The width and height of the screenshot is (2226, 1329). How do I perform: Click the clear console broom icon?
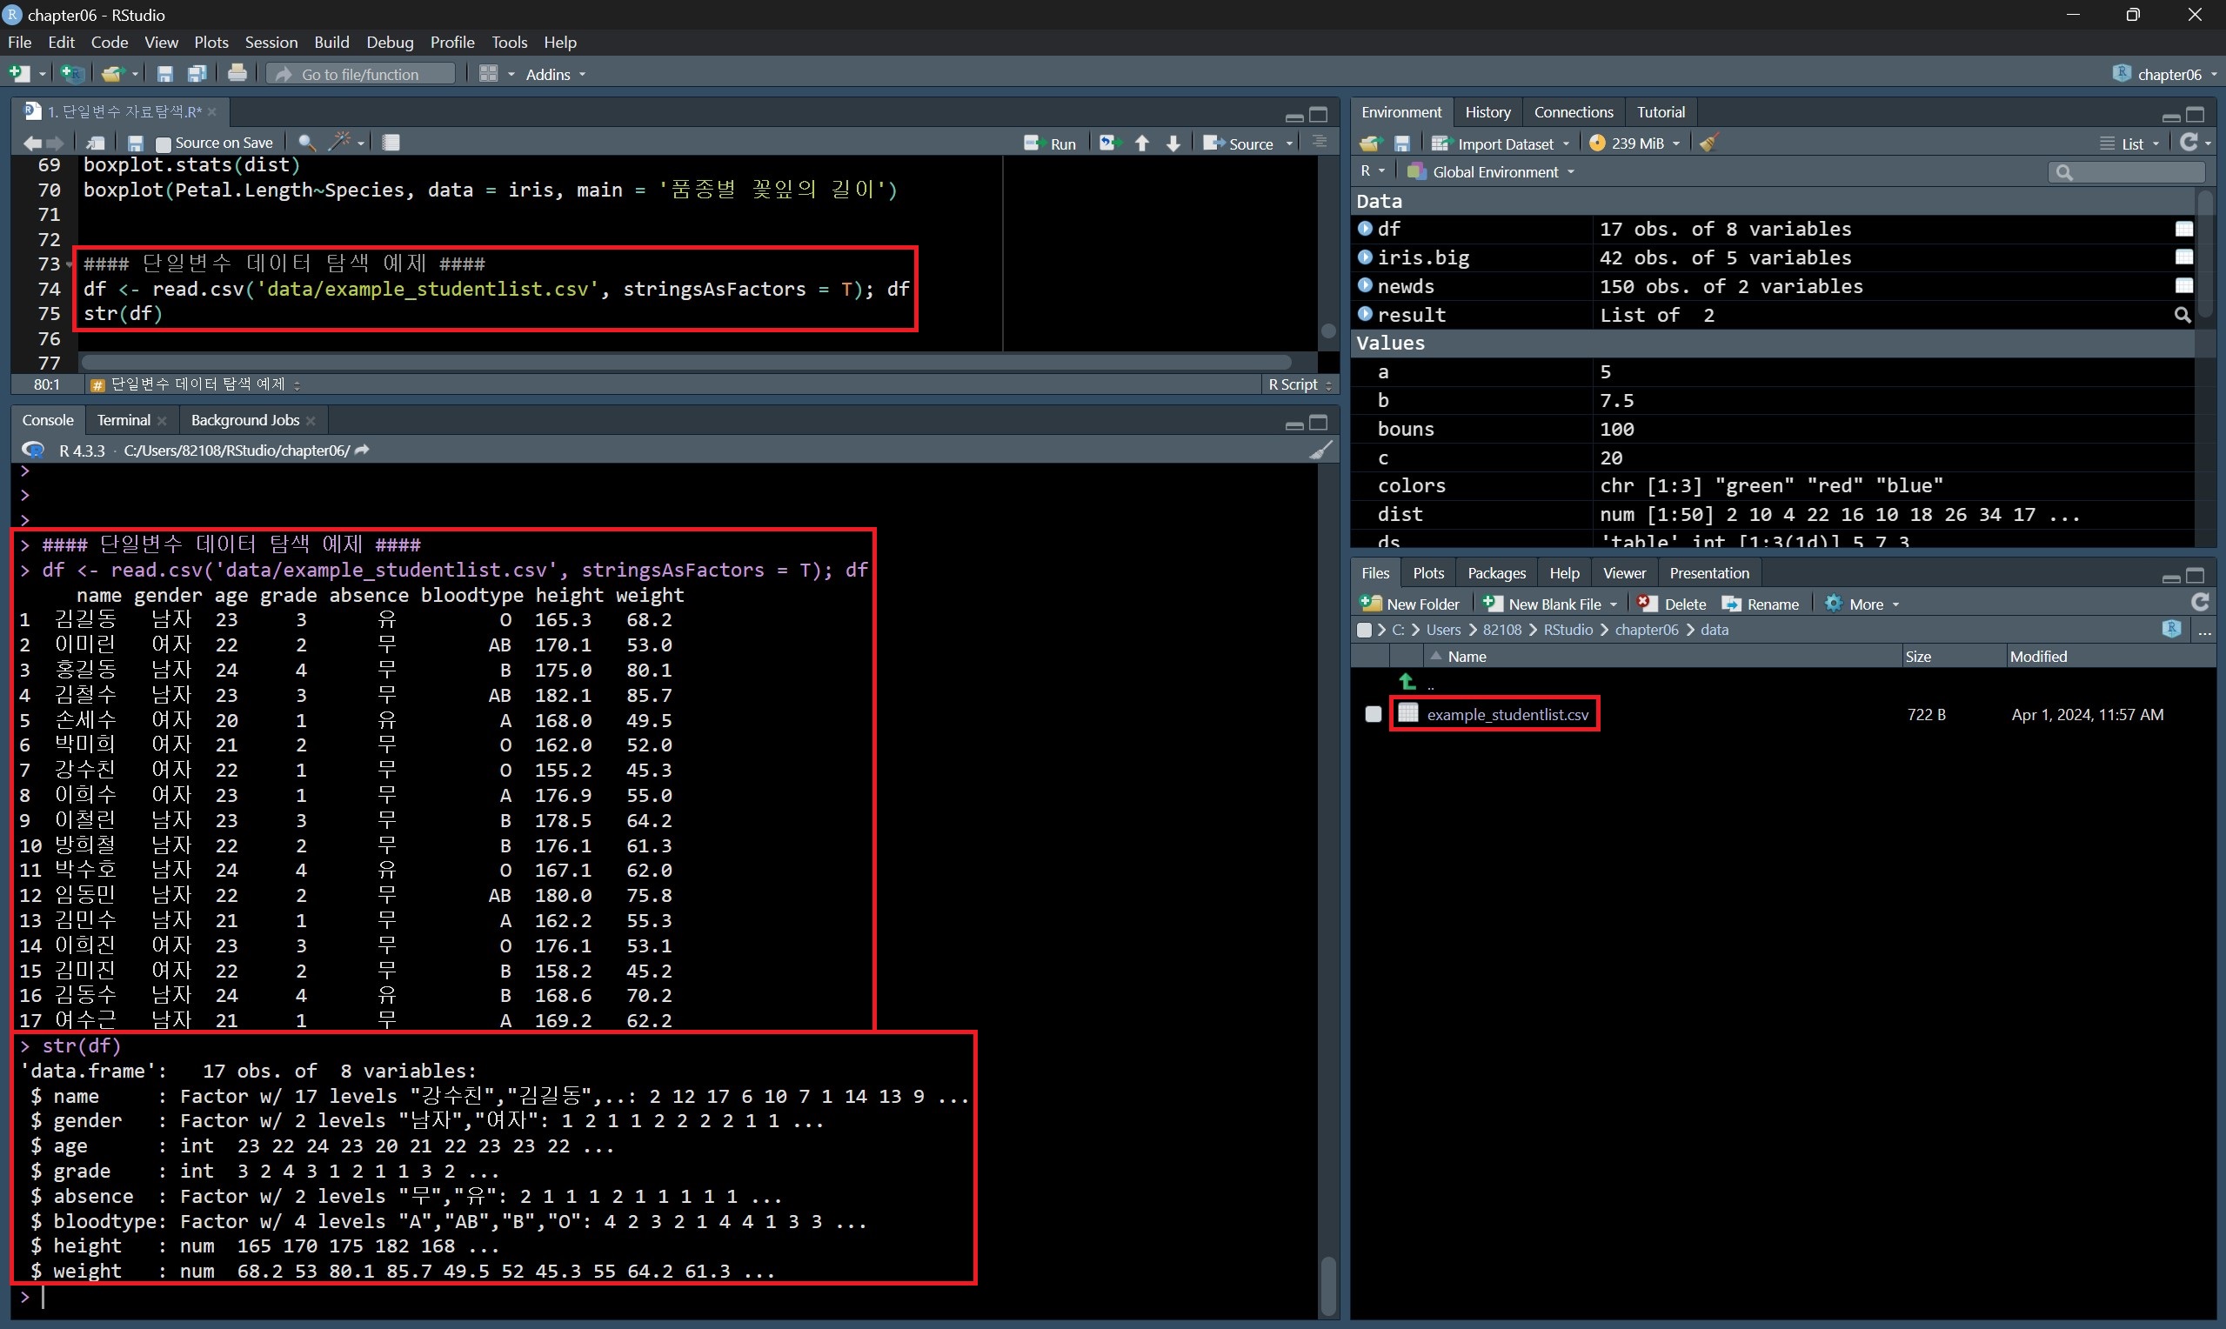point(1320,451)
